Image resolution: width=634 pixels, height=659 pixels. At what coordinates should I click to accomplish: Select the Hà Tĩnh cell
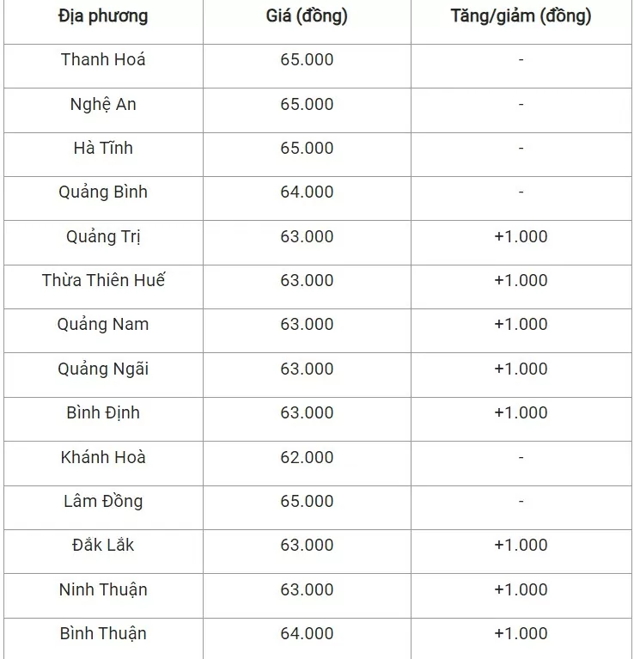(103, 149)
